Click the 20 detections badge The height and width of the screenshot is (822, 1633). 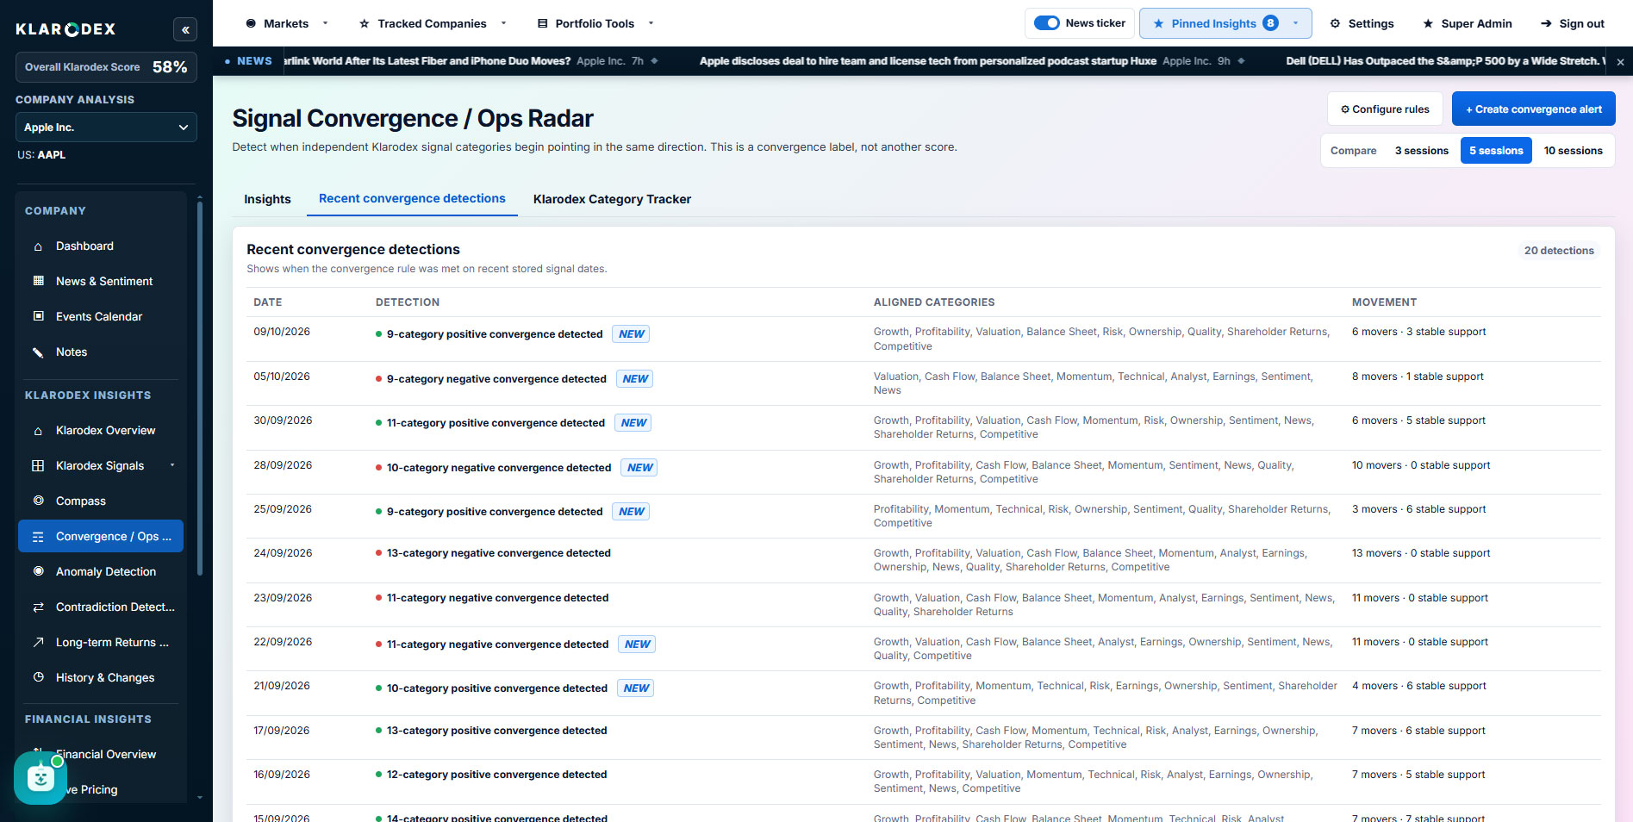coord(1559,251)
